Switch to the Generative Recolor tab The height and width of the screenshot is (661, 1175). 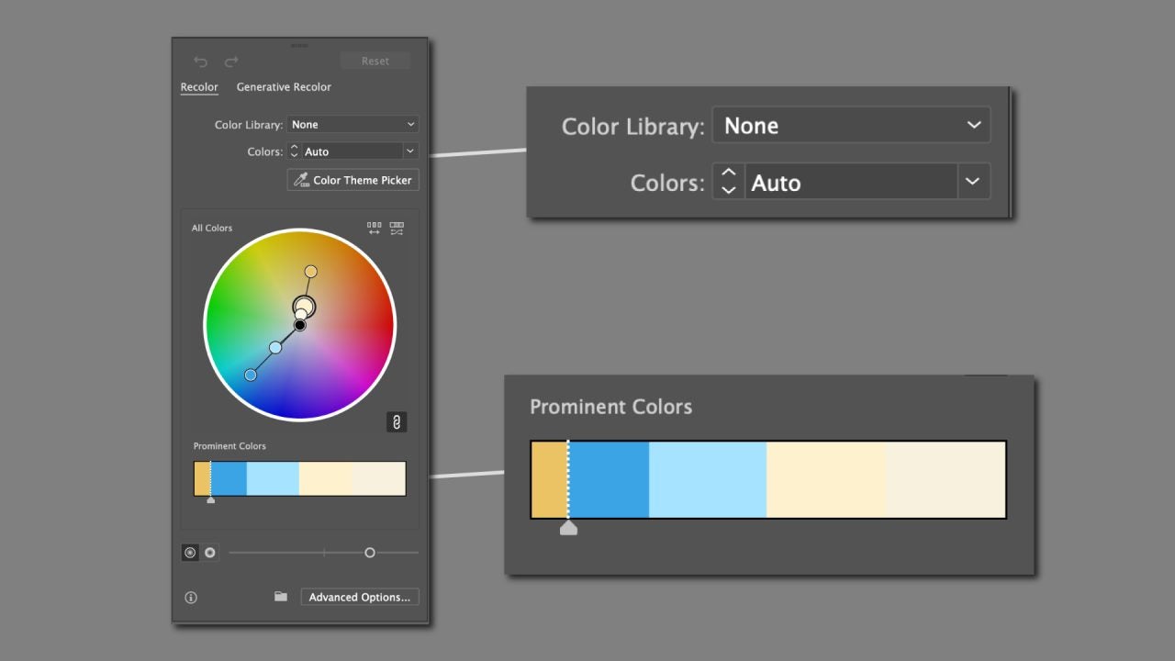pyautogui.click(x=284, y=87)
